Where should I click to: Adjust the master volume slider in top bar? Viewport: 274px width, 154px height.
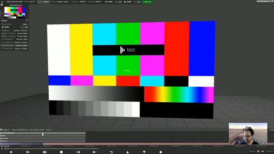(129, 2)
